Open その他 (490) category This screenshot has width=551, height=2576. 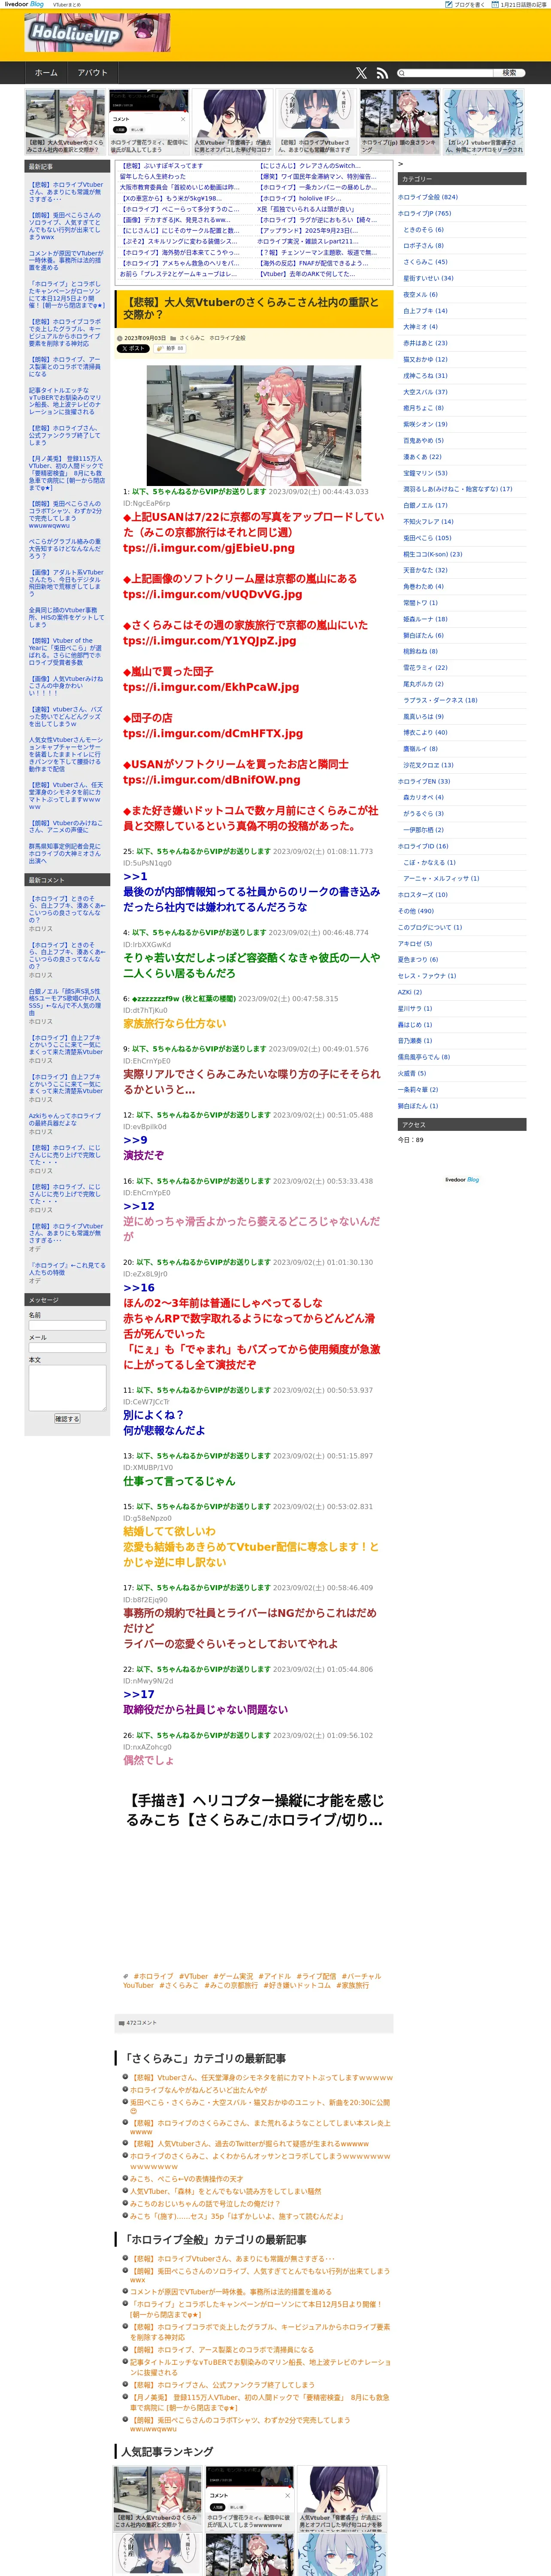pyautogui.click(x=416, y=911)
